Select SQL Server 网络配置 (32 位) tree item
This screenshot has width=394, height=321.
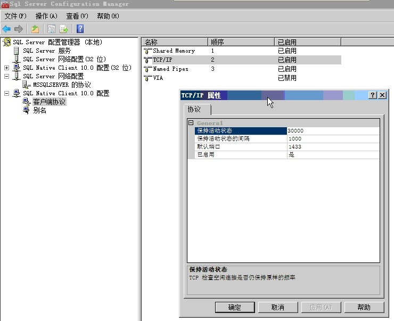coord(64,59)
